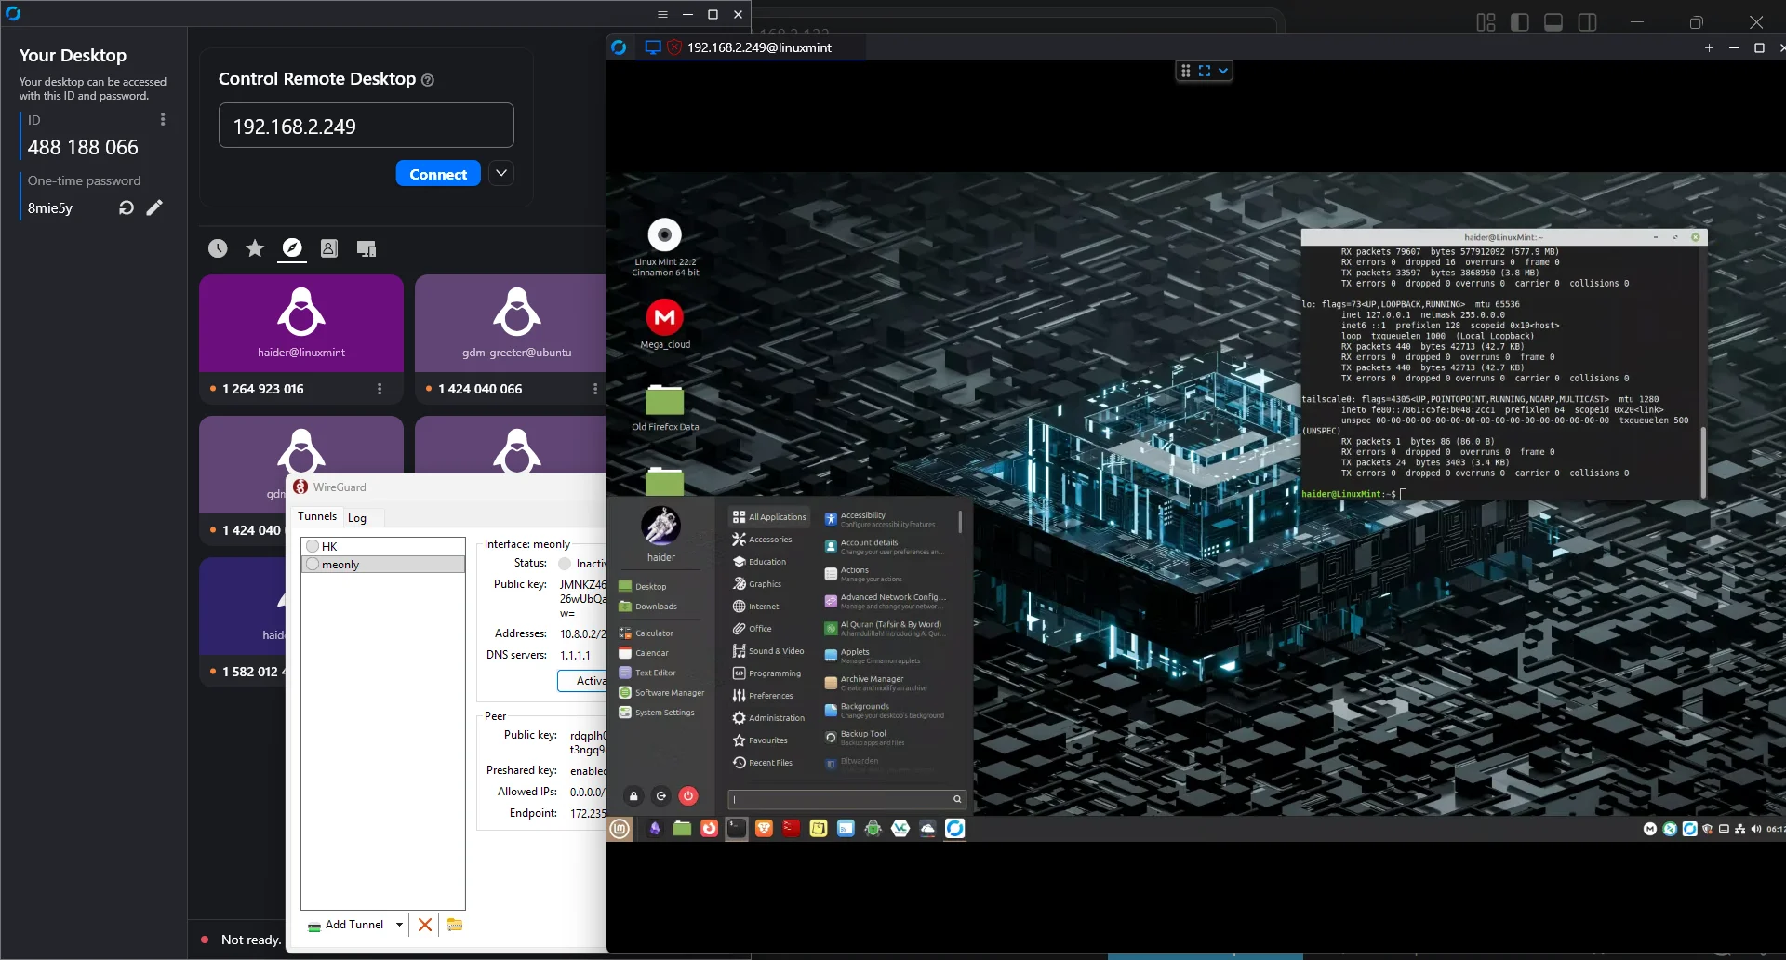Click the Mint menu search field

(846, 799)
